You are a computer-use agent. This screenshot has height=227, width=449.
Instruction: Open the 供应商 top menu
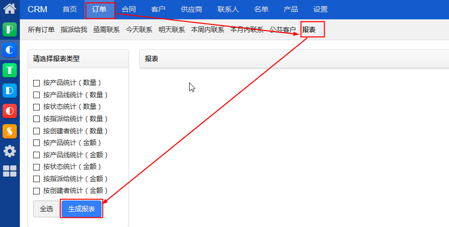(x=192, y=10)
